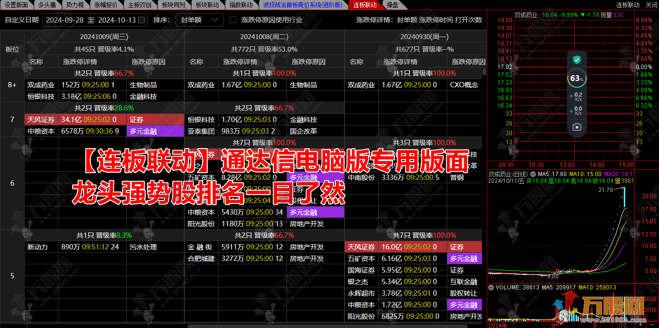Click the 关闭 button at top right
This screenshot has width=659, height=328.
[x=651, y=5]
